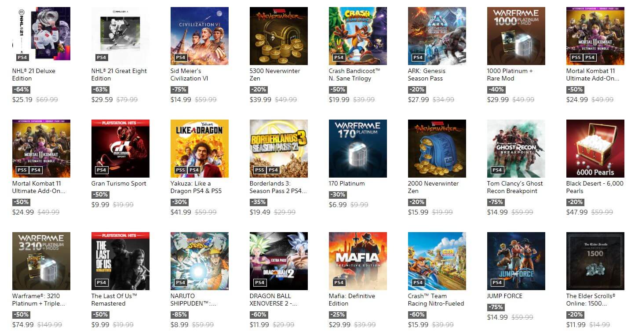Click the 5300 Neverwinter Zen treasure chest image
The width and height of the screenshot is (631, 335).
coord(279,36)
